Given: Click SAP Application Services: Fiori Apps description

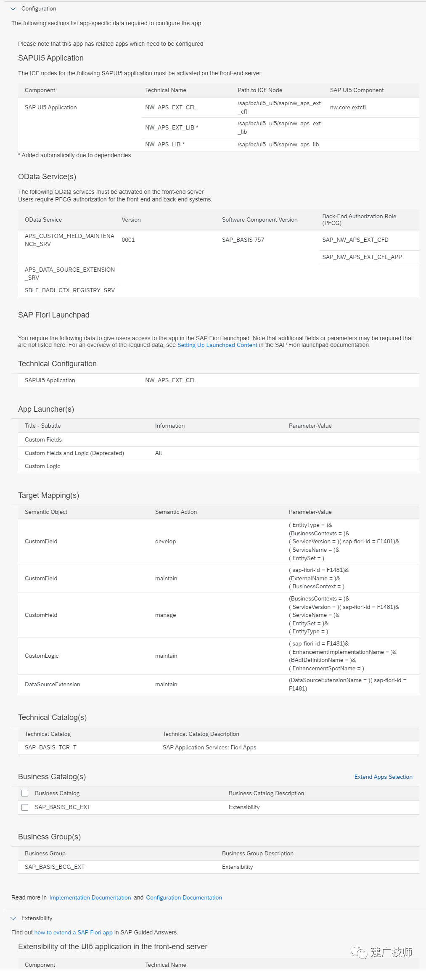Looking at the screenshot, I should 209,747.
